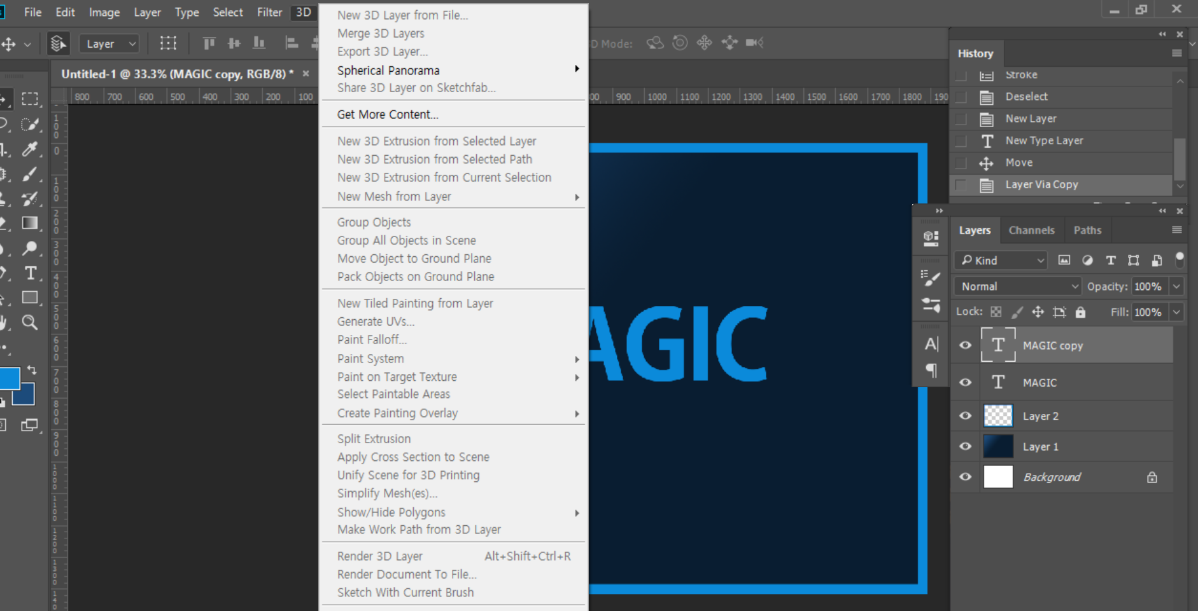
Task: Open the Opacity slider dropdown arrow
Action: tap(1176, 286)
